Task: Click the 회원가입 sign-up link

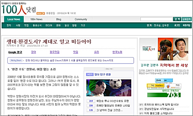Action: coord(186,25)
